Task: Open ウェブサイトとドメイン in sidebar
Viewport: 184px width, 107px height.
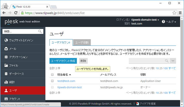Action: (23, 40)
